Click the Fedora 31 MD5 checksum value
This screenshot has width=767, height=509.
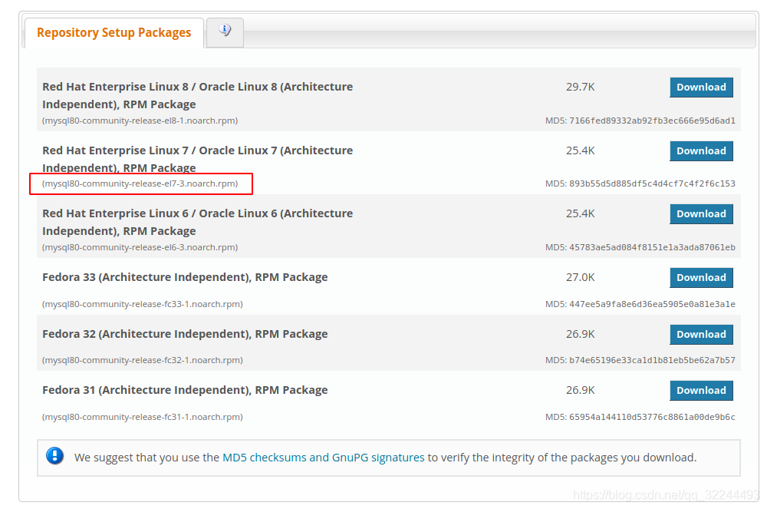click(x=652, y=417)
